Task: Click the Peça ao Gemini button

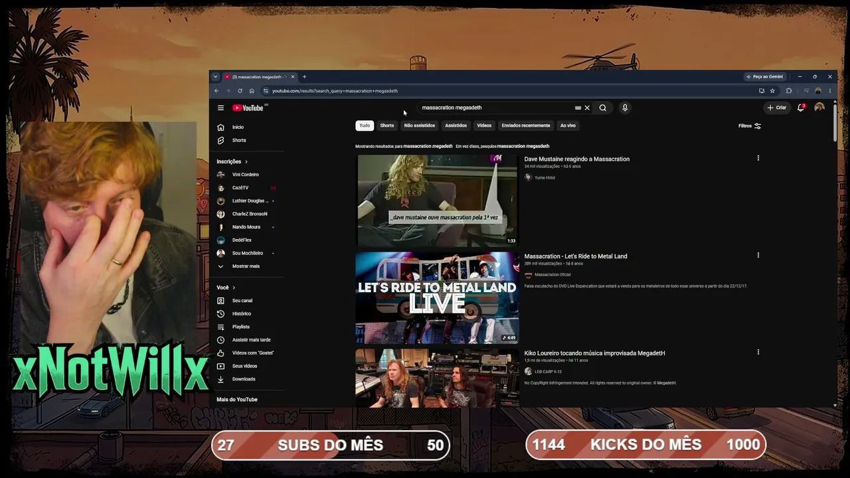Action: pyautogui.click(x=765, y=76)
